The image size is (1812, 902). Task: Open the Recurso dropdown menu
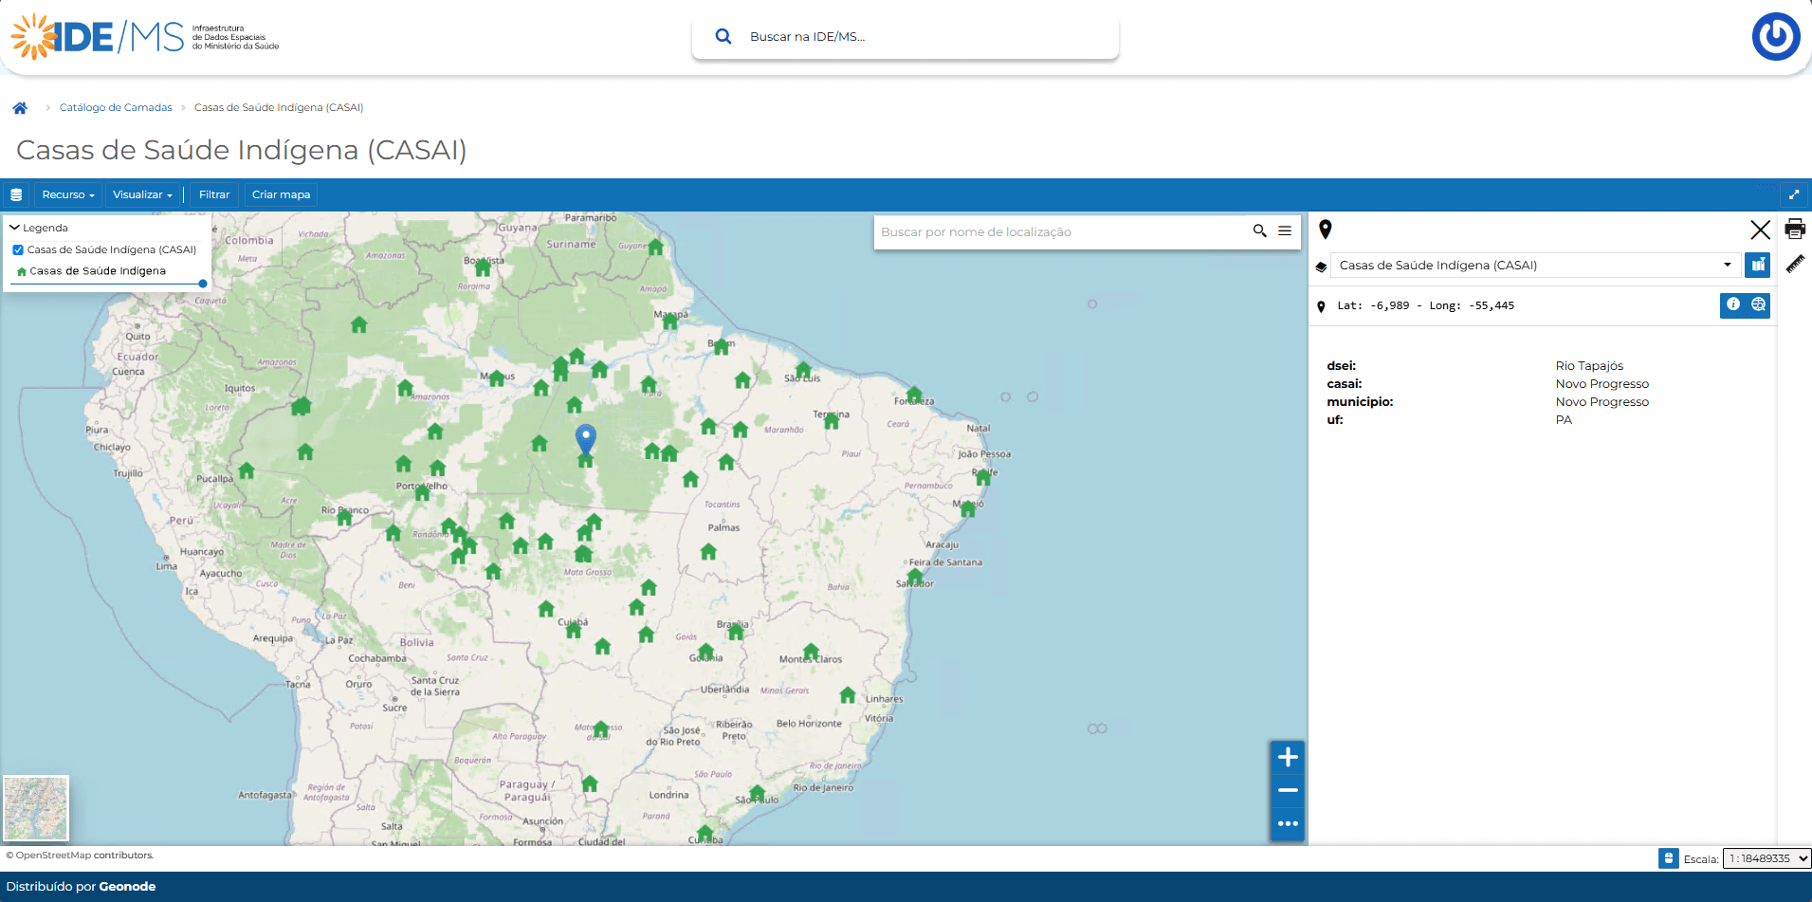[68, 194]
